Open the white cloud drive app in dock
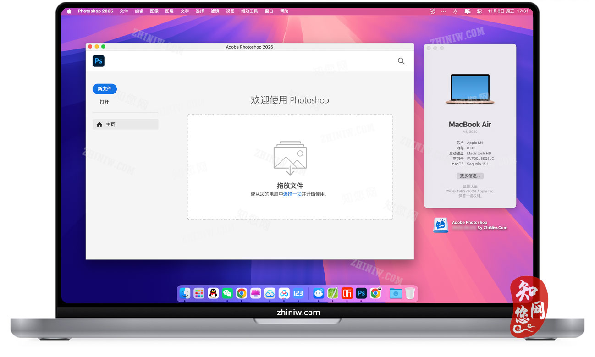Viewport: 595px width, 357px height. click(270, 293)
